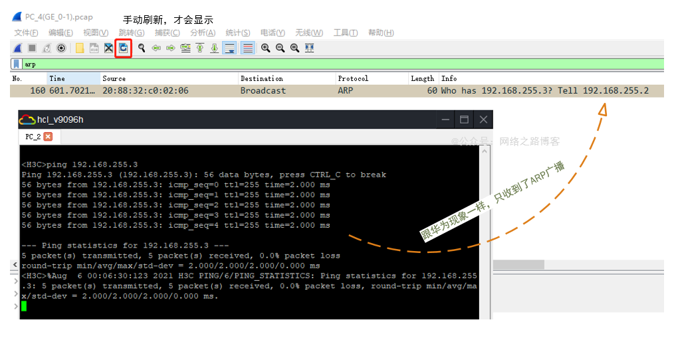Viewport: 678px width, 340px height.
Task: Click the Wireshark shark fin title icon
Action: [17, 17]
